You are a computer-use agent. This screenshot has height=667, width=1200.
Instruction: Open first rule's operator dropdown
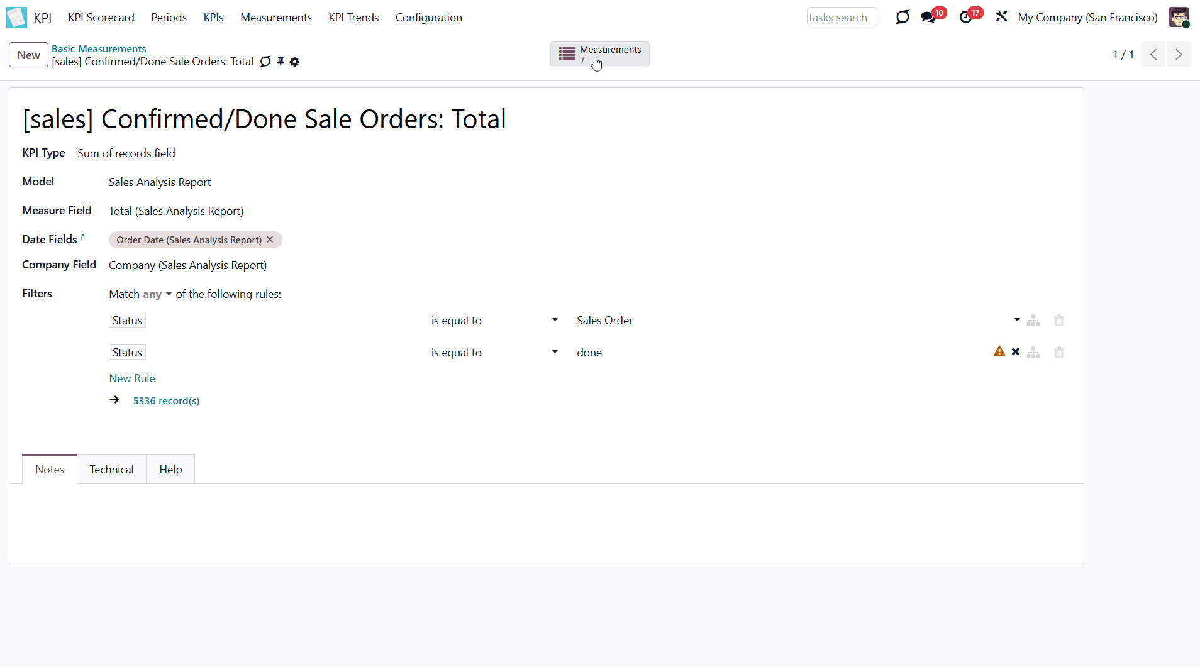click(494, 321)
